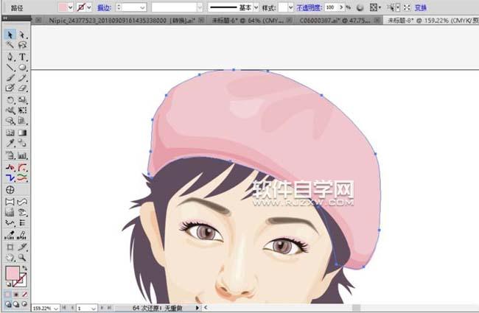The image size is (479, 313).
Task: Select the Type tool
Action: 22,57
